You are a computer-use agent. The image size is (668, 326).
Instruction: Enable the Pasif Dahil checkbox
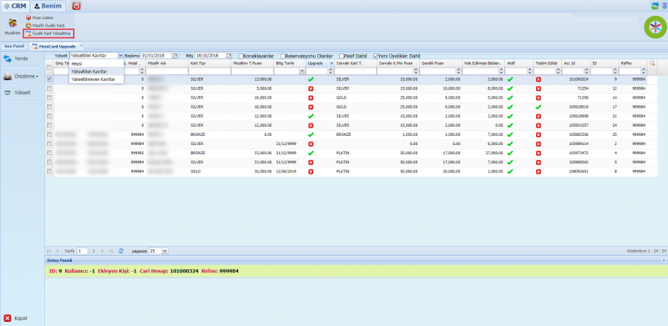point(342,56)
